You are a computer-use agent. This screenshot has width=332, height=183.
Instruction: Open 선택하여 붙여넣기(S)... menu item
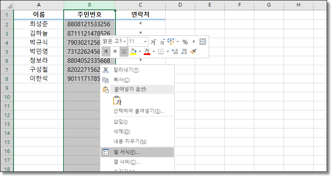click(137, 111)
